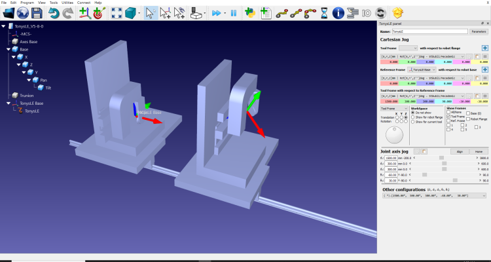
Task: Open the Other configurations dropdown
Action: 434,196
